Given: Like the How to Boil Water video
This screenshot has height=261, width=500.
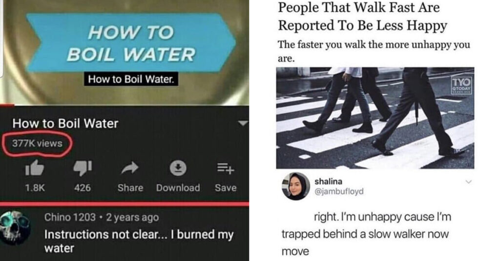Looking at the screenshot, I should [35, 168].
